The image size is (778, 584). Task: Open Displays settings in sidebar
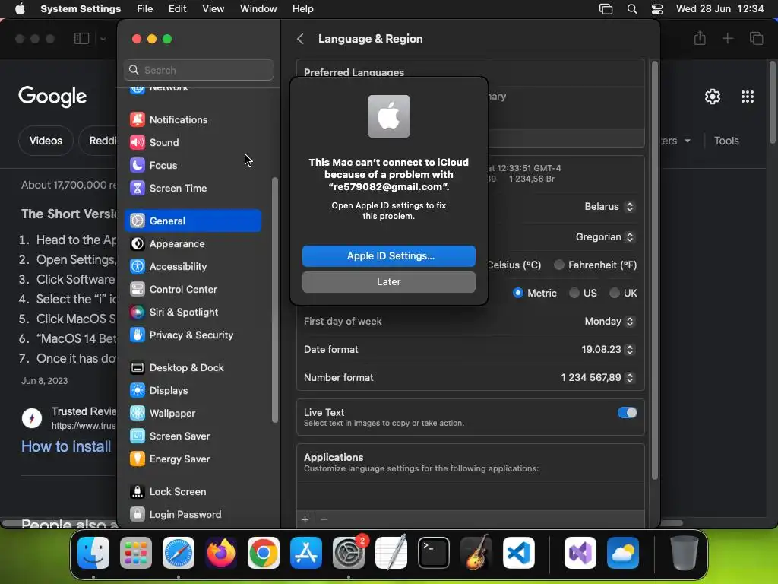pyautogui.click(x=192, y=391)
